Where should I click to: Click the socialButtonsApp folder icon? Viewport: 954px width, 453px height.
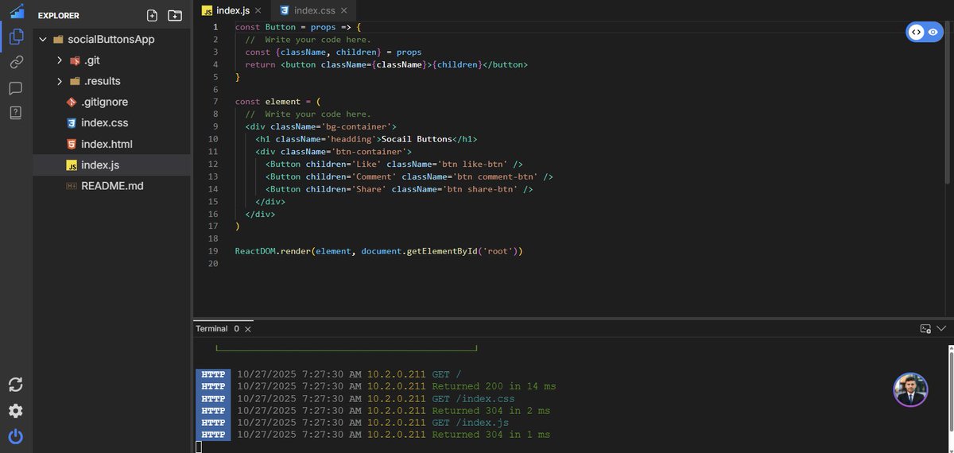point(58,39)
